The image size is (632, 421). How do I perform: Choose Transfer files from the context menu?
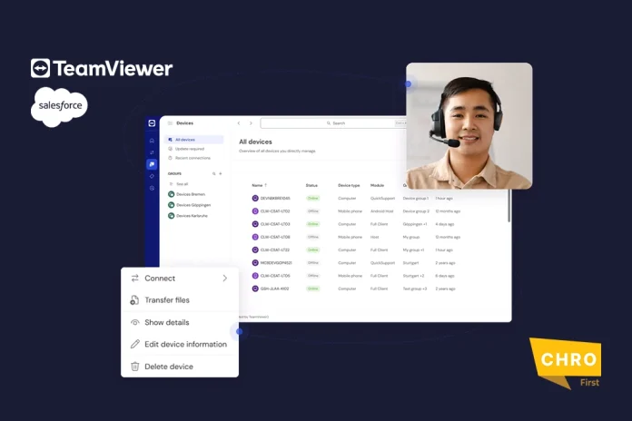(x=167, y=300)
